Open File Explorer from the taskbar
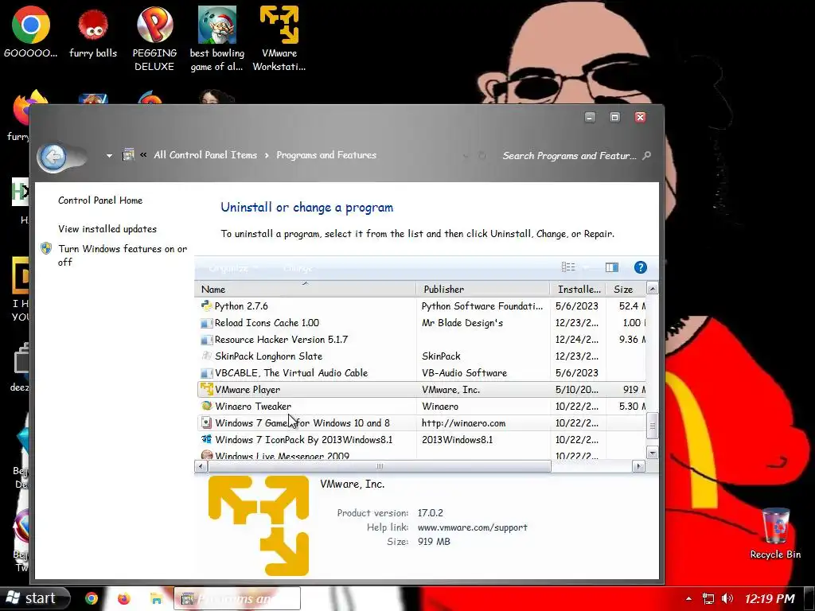Image resolution: width=815 pixels, height=611 pixels. (156, 598)
